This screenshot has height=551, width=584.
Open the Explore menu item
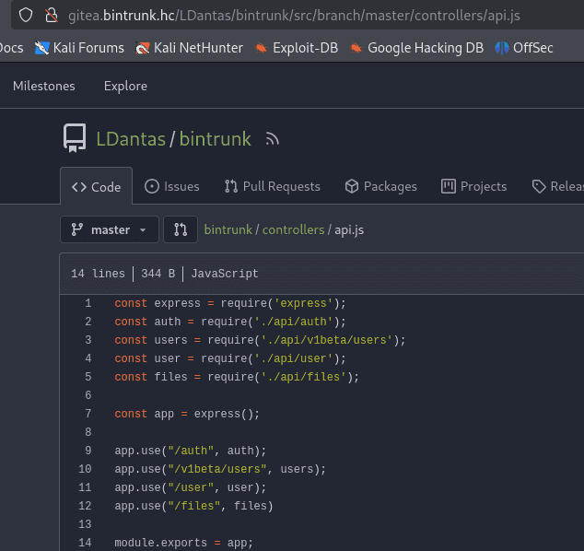click(x=125, y=86)
